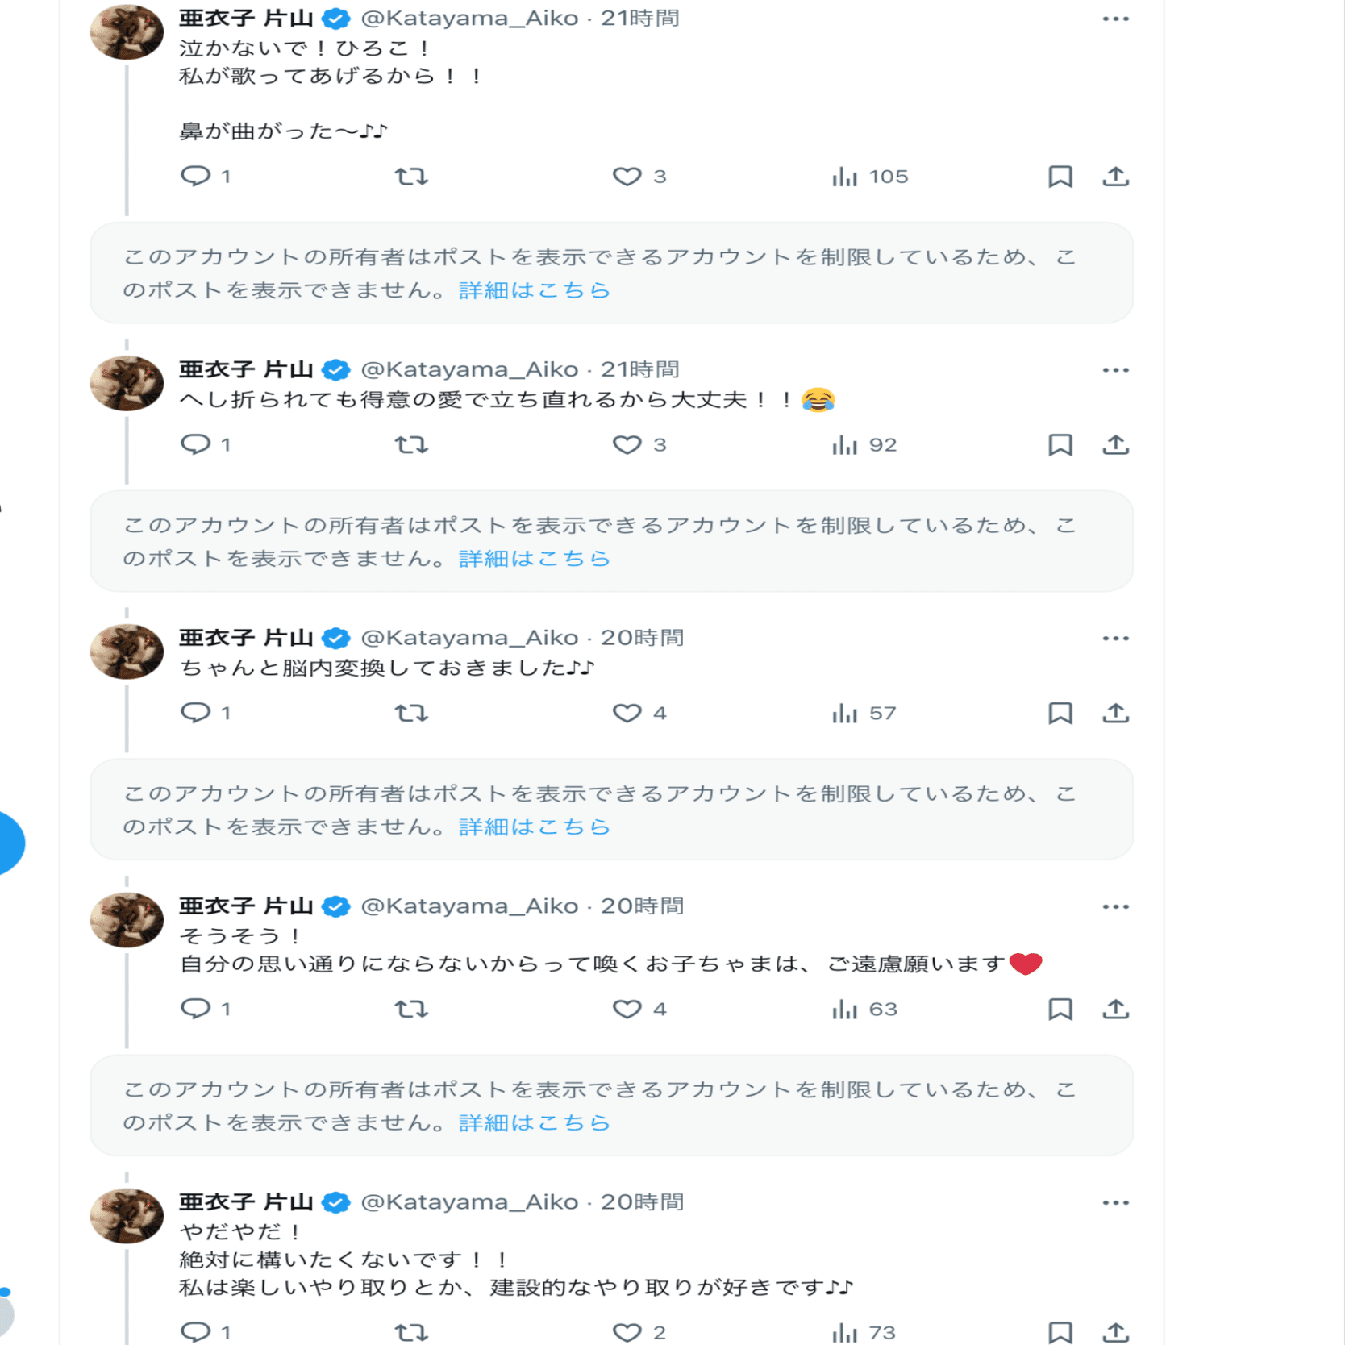Open @Katayama_Aiko handle on the first post

(469, 19)
